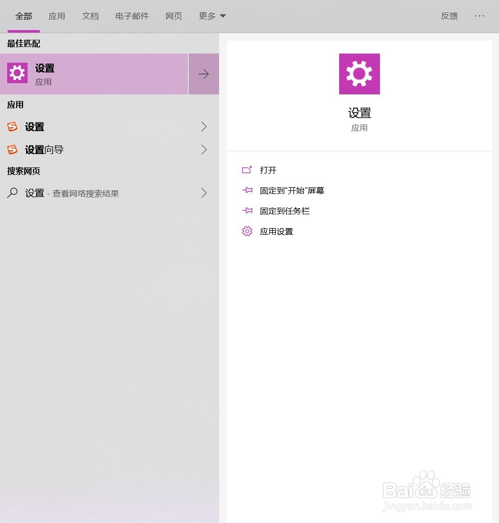The width and height of the screenshot is (499, 523).
Task: Click 打开 to launch Settings
Action: tap(268, 170)
